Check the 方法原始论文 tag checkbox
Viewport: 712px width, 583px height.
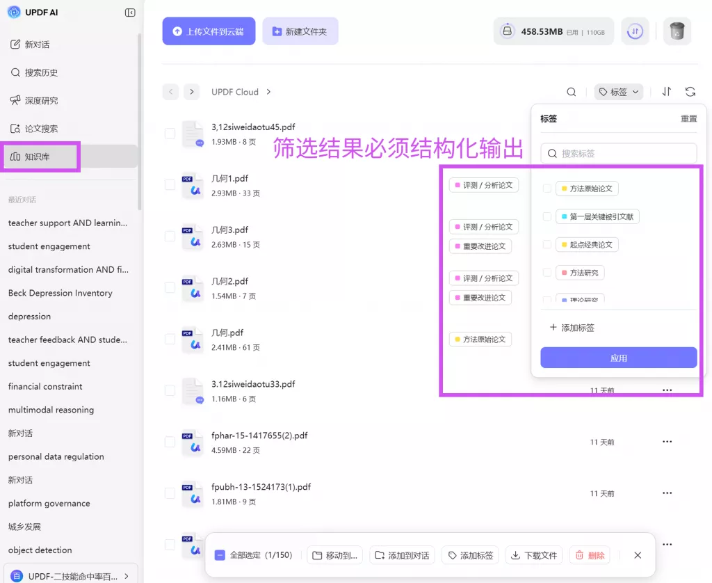pos(547,189)
